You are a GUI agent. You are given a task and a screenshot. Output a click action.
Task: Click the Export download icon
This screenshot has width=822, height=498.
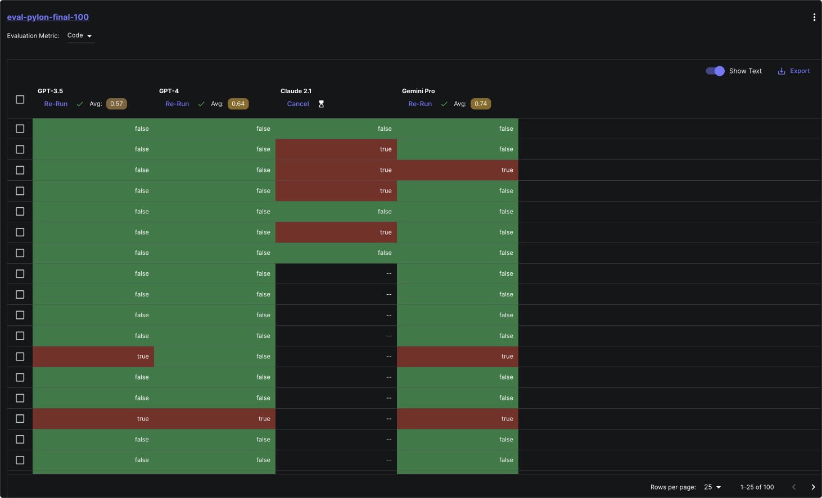[x=780, y=71]
